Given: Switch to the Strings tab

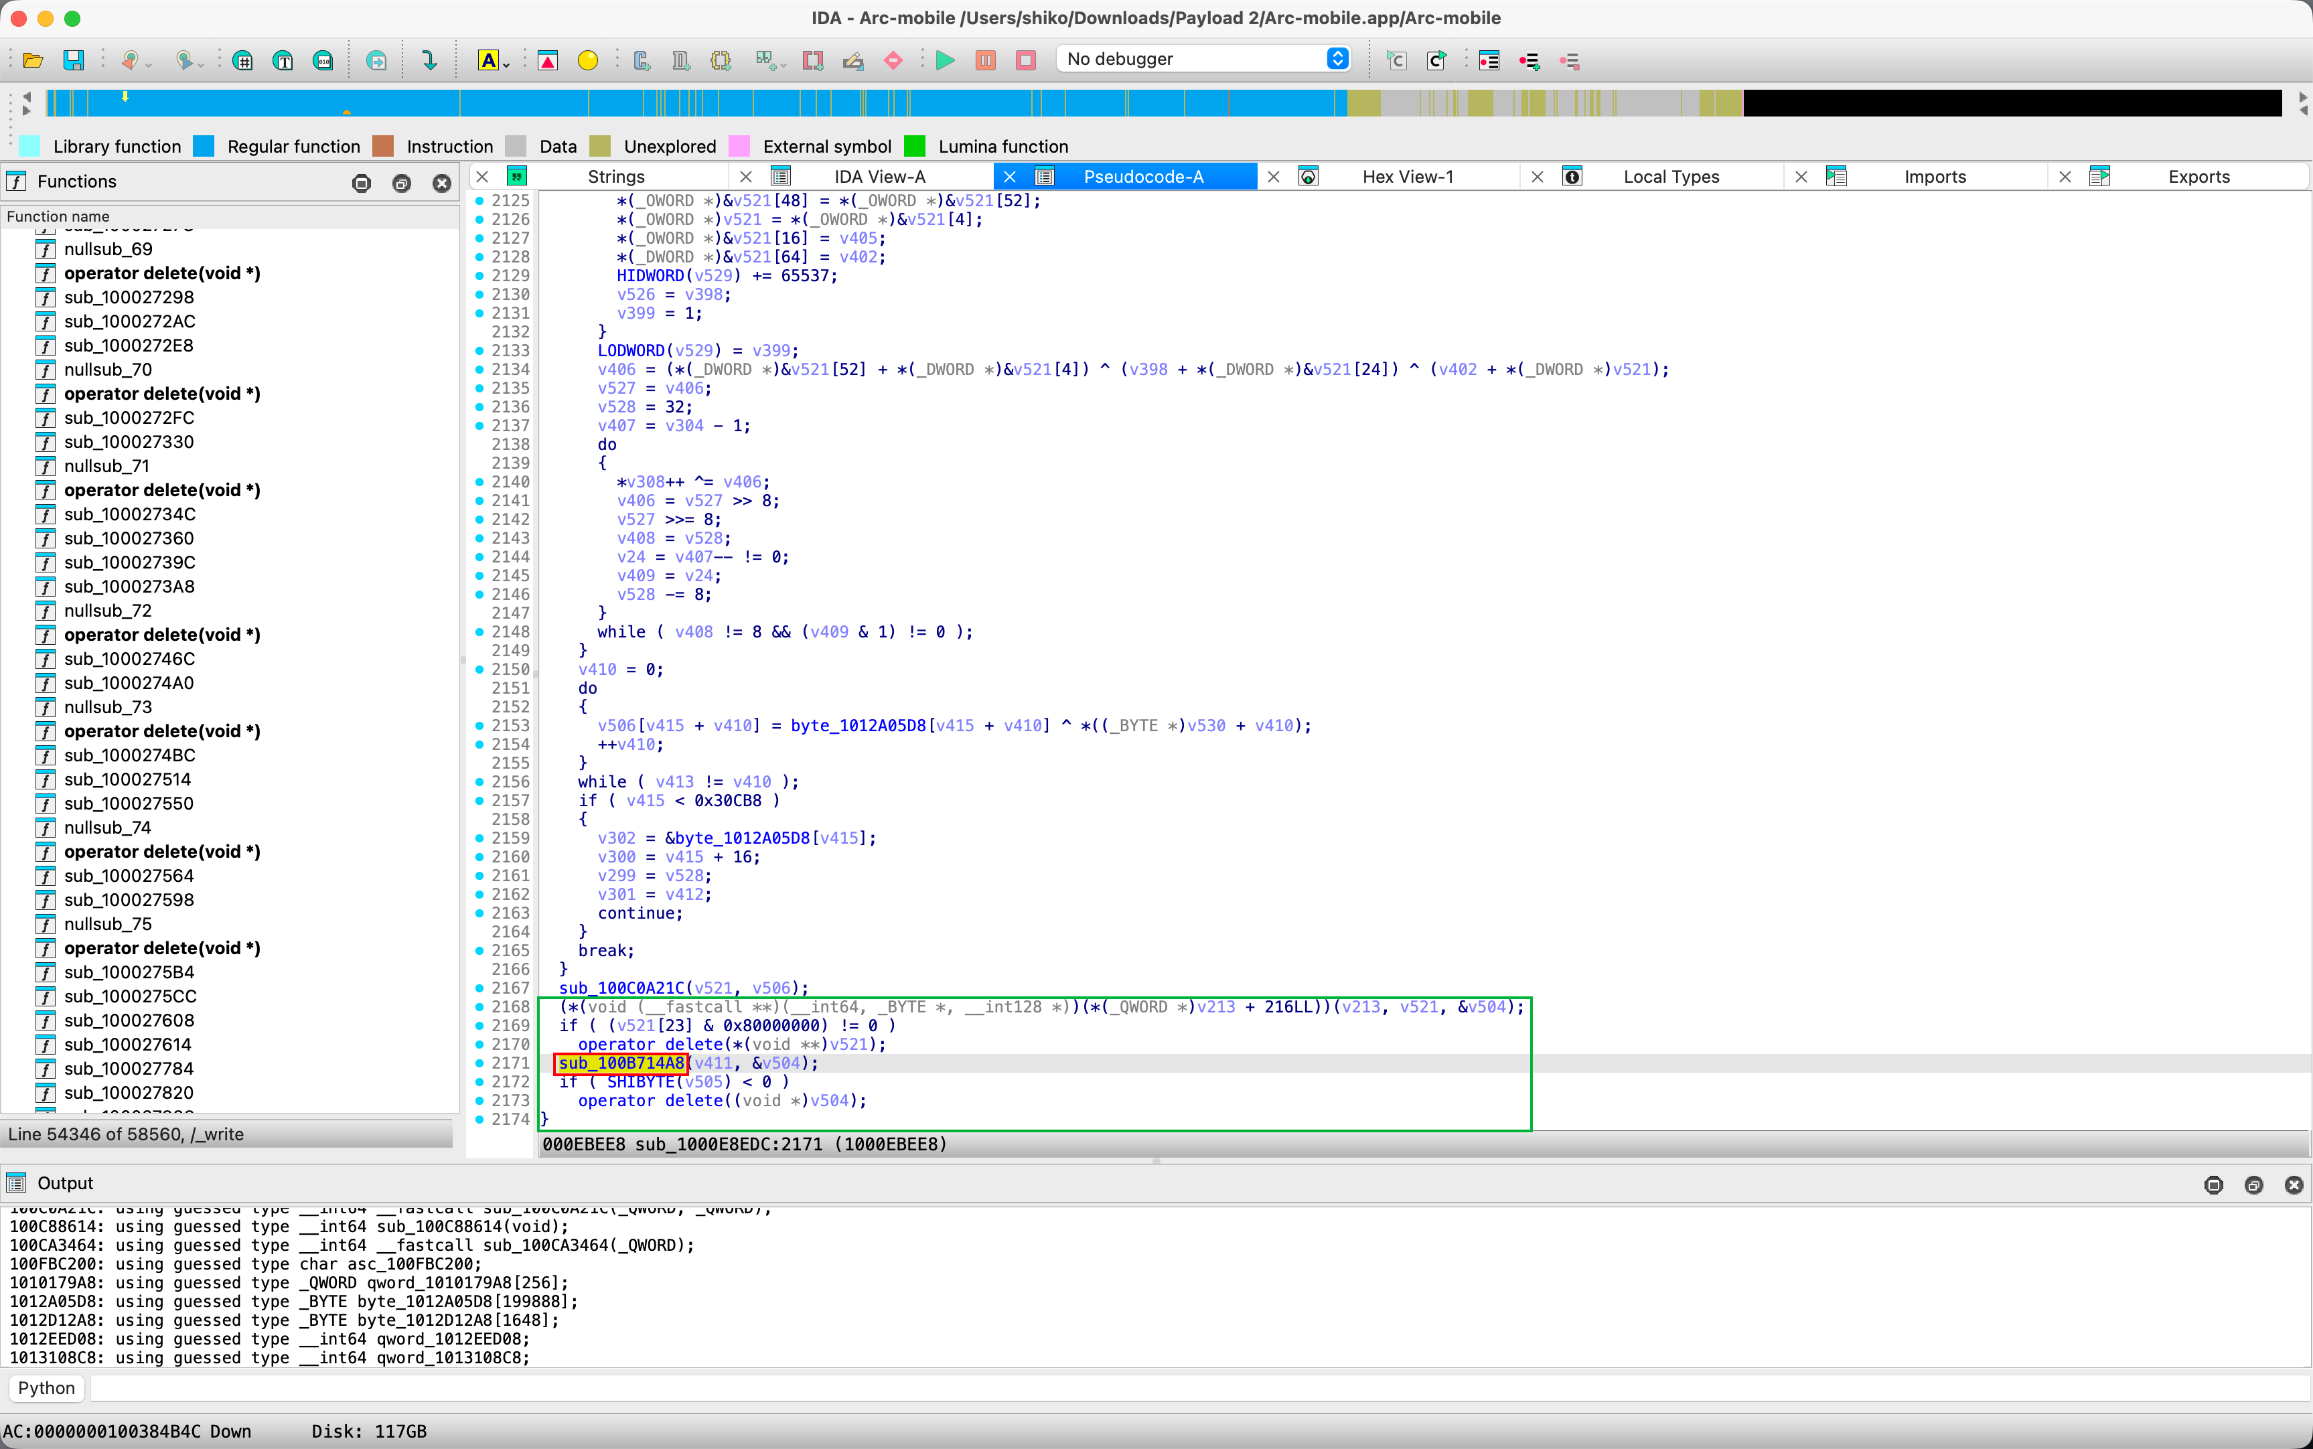Looking at the screenshot, I should click(x=616, y=176).
